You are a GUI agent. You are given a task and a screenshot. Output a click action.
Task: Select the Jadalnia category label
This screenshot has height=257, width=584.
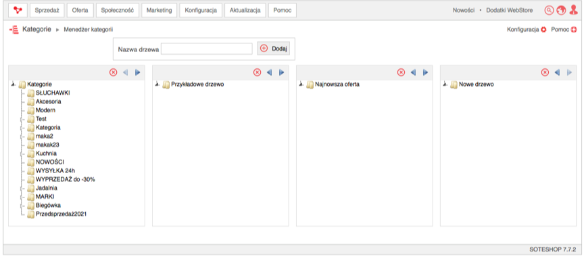pyautogui.click(x=47, y=188)
